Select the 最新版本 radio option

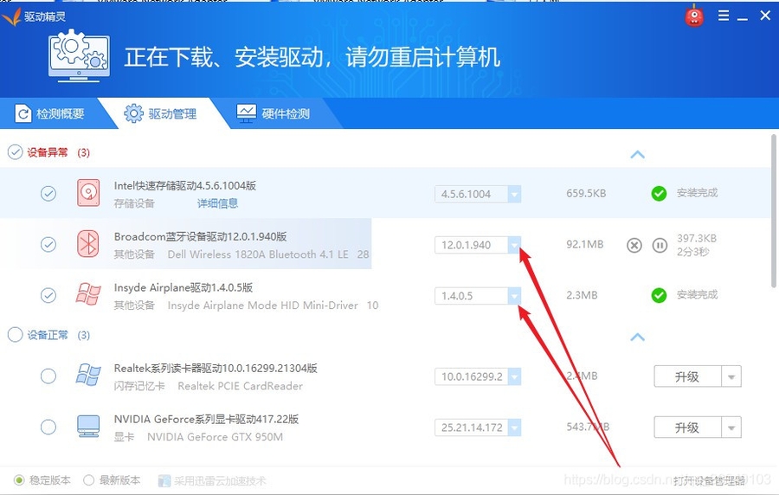coord(88,480)
